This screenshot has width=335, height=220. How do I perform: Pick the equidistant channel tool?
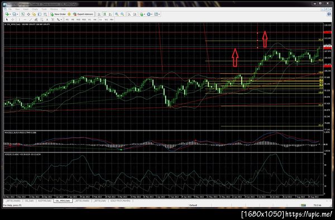36,20
